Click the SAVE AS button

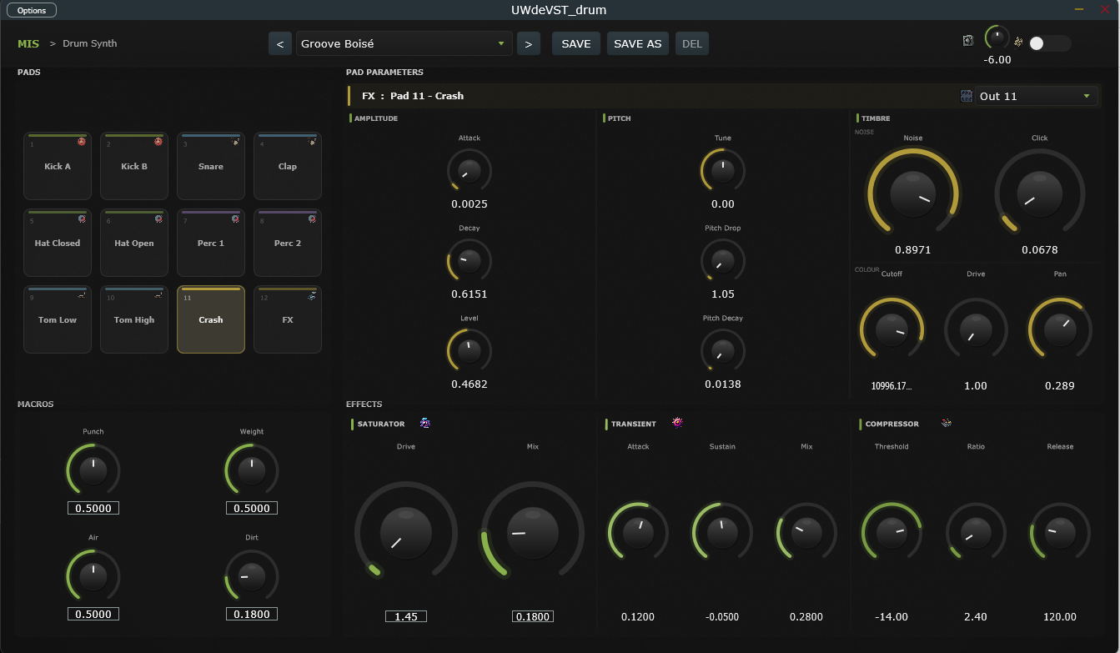(x=637, y=44)
